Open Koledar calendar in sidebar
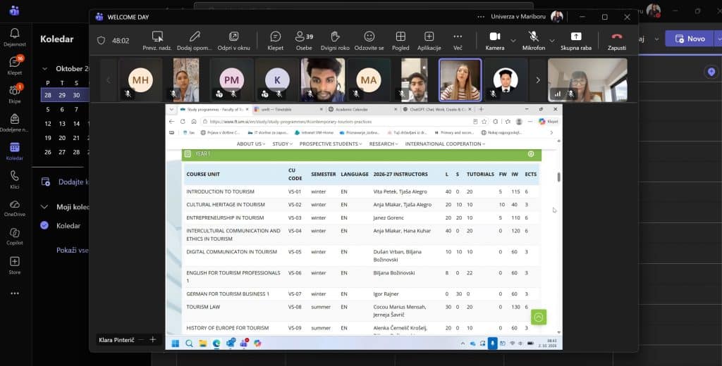Viewport: 722px width, 366px height. [14, 151]
